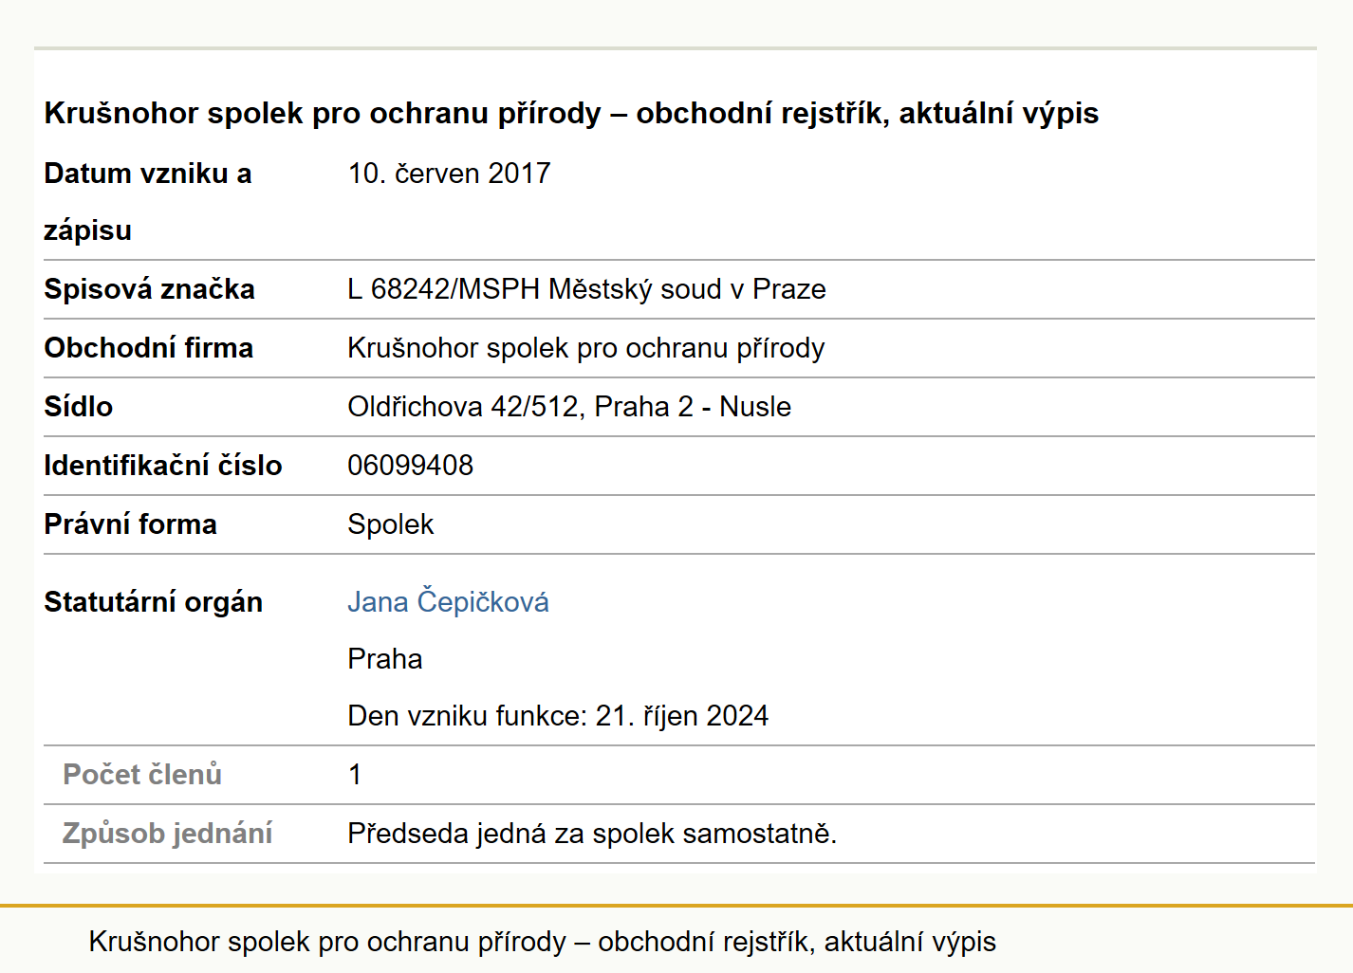Click the 'Datum vzniku a zápisu' label
This screenshot has width=1353, height=973.
click(x=148, y=202)
